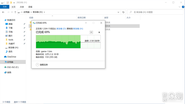Open the 主页 ribbon tab

13,7
